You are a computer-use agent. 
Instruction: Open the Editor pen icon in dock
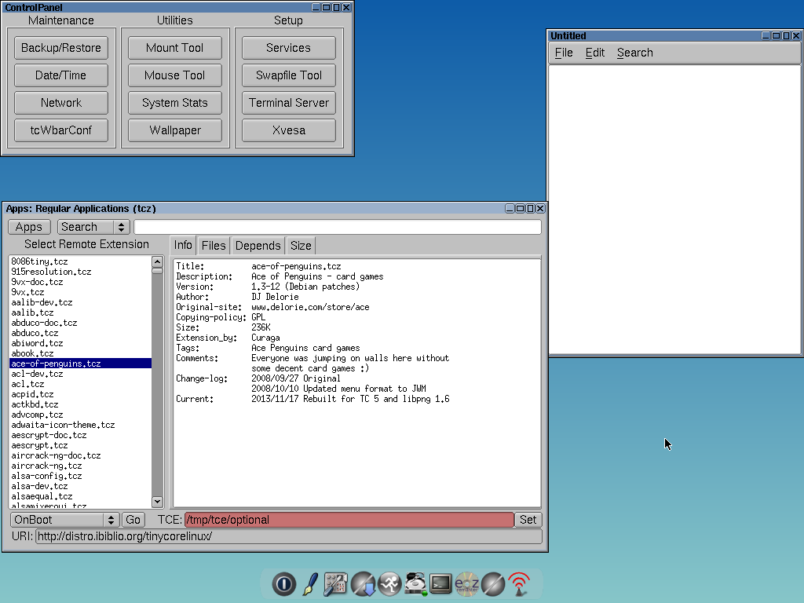click(310, 583)
